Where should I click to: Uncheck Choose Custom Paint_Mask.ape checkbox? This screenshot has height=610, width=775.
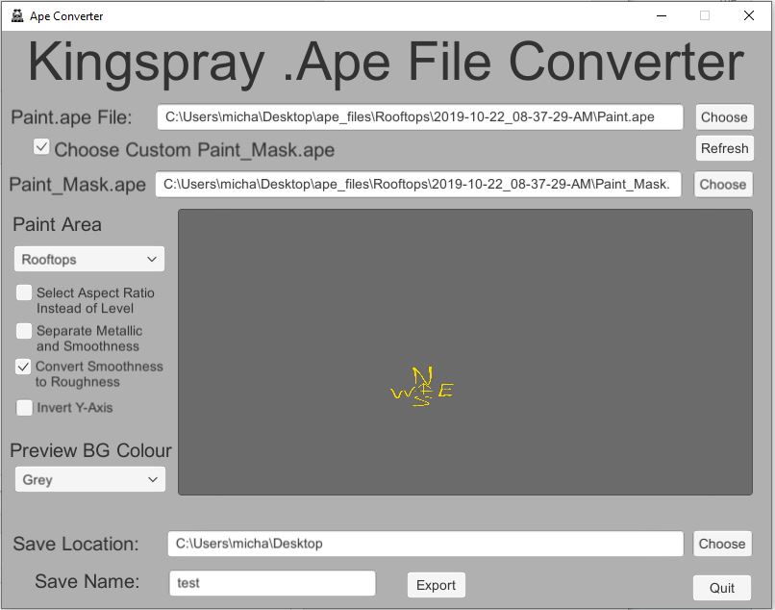[x=41, y=148]
